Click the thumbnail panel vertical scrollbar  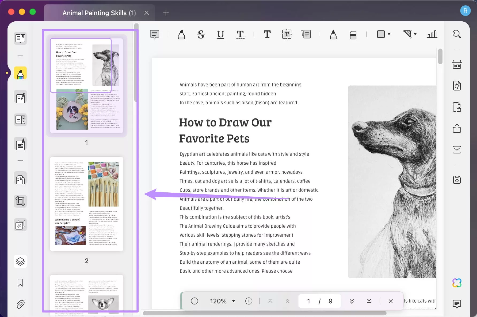(136, 62)
